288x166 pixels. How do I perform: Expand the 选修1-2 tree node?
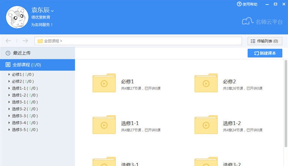tap(9, 95)
